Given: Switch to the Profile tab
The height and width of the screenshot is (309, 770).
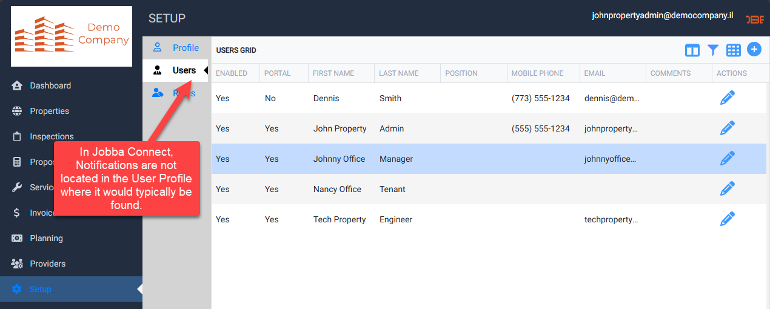Looking at the screenshot, I should [x=185, y=48].
